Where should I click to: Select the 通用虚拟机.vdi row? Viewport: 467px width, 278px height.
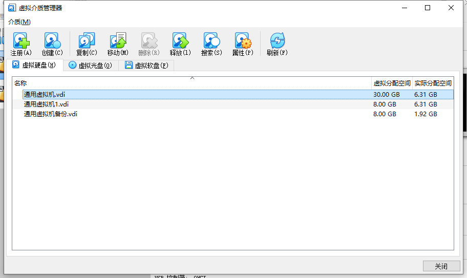click(45, 95)
